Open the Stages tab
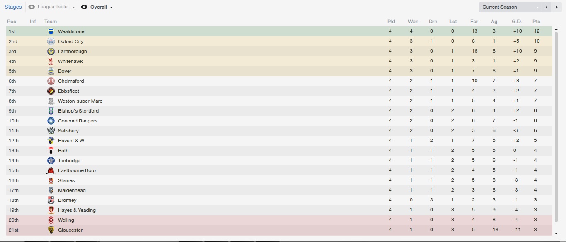The height and width of the screenshot is (242, 566). [x=13, y=7]
